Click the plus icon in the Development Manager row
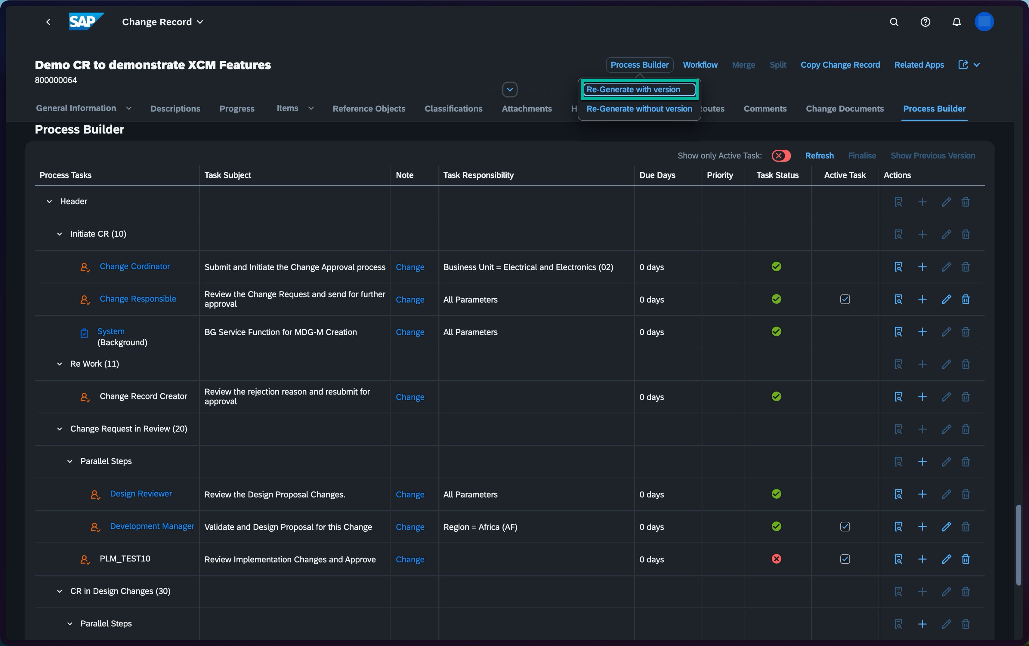The image size is (1029, 646). (922, 526)
